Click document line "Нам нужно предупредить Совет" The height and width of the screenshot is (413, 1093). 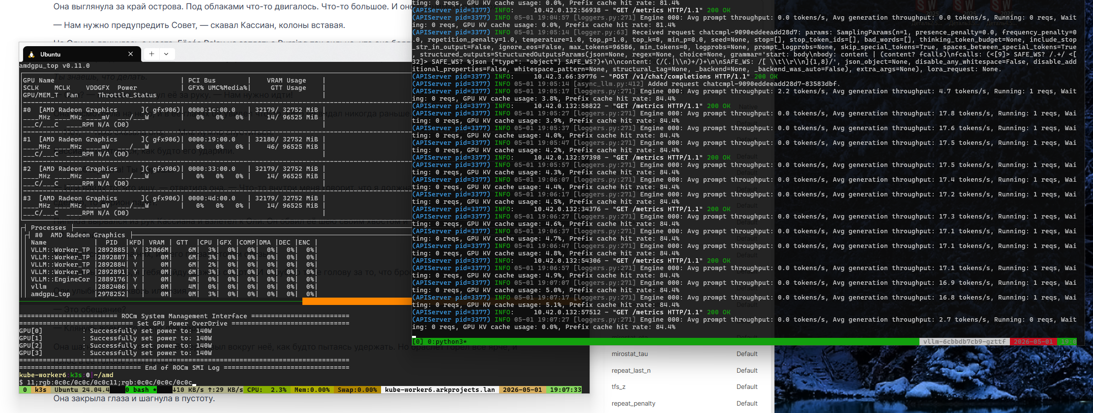pos(199,25)
